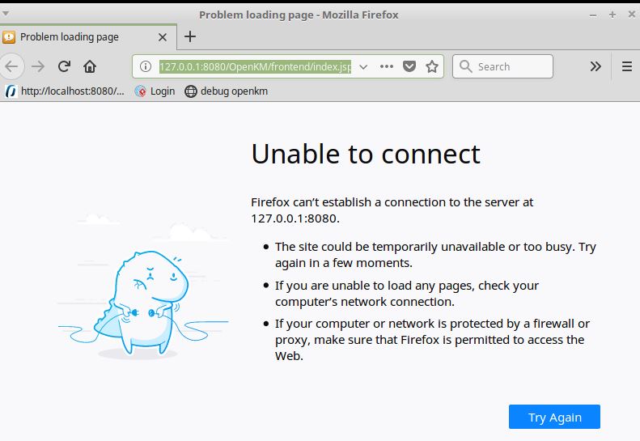Image resolution: width=640 pixels, height=441 pixels.
Task: Click the address bar URL text
Action: point(254,66)
